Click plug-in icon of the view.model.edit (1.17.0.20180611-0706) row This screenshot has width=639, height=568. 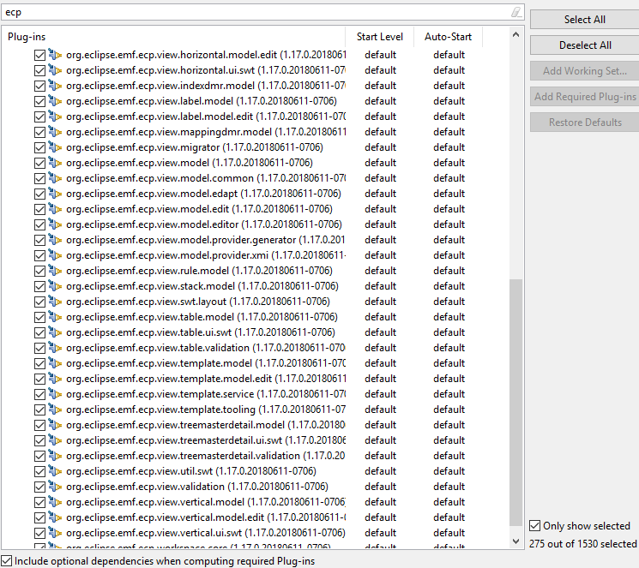pos(55,209)
